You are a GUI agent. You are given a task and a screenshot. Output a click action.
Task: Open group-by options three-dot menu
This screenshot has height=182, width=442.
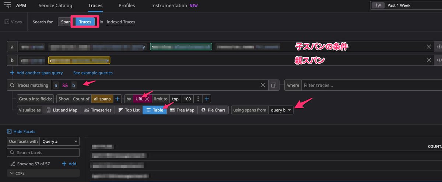coord(198,99)
